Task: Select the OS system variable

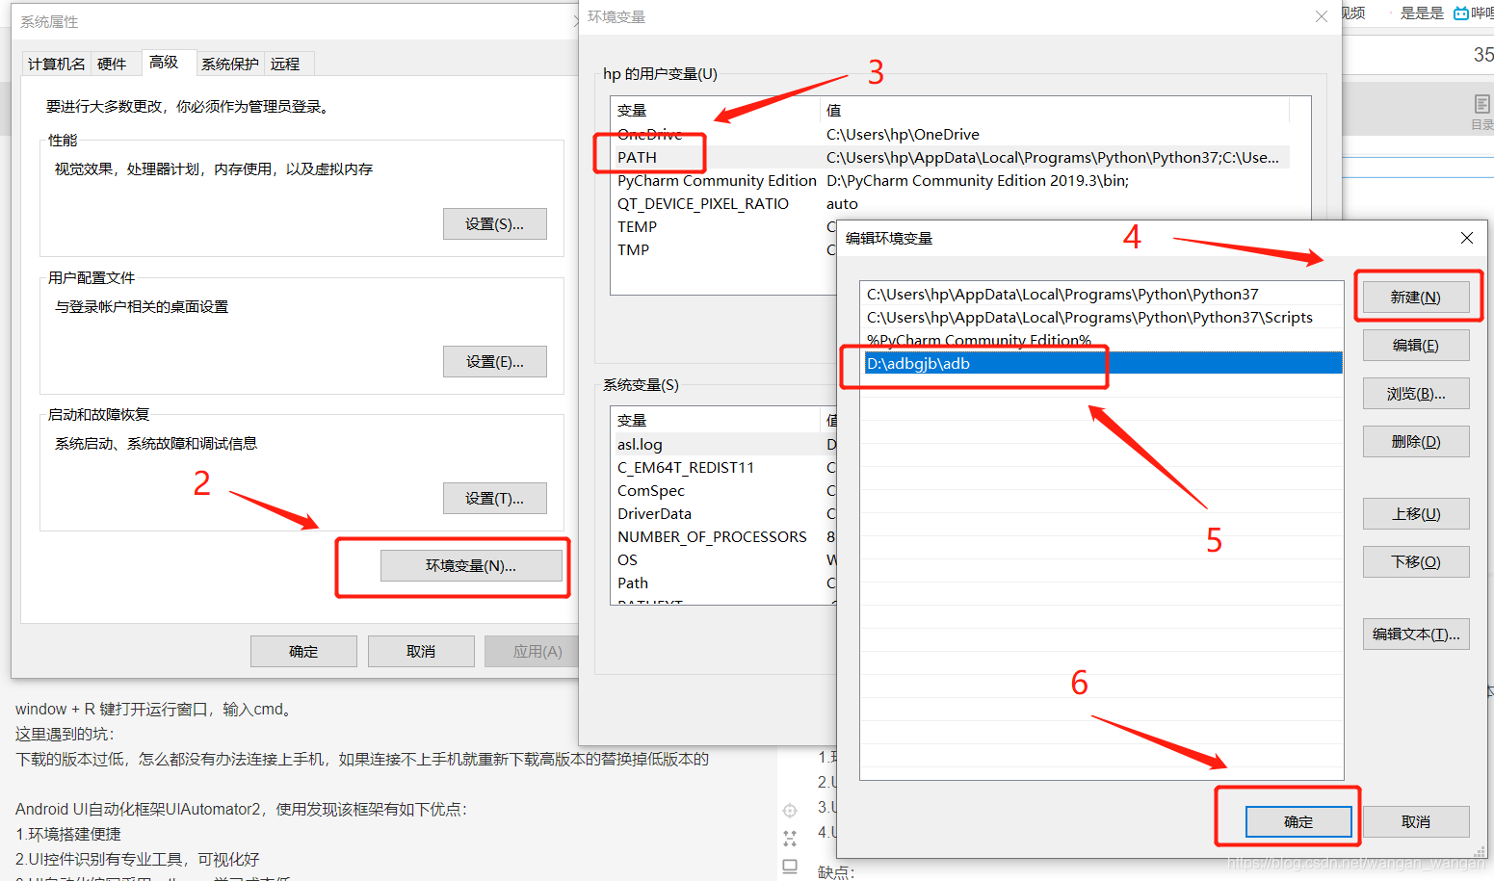Action: (x=724, y=559)
